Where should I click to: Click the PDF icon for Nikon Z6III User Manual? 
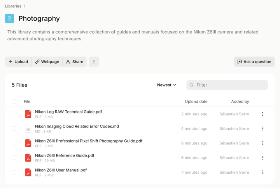point(28,172)
